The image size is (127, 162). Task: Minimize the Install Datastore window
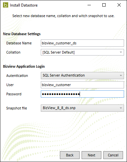click(89, 5)
